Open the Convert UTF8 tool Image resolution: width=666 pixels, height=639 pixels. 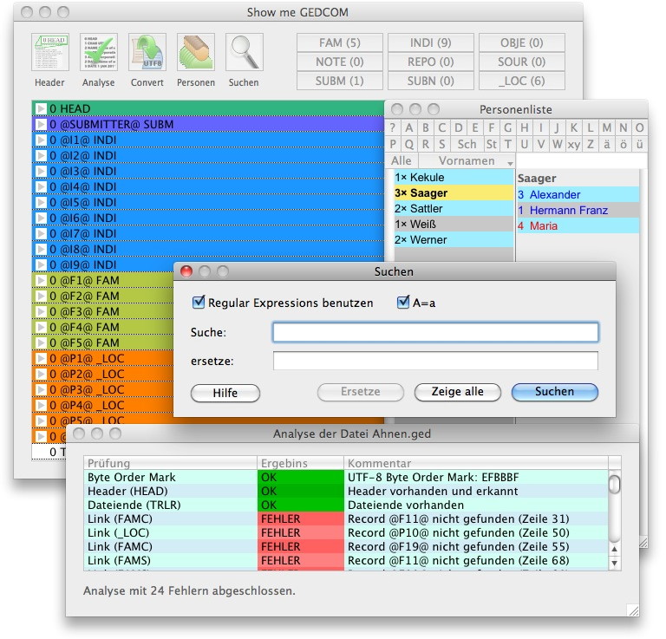[x=147, y=53]
